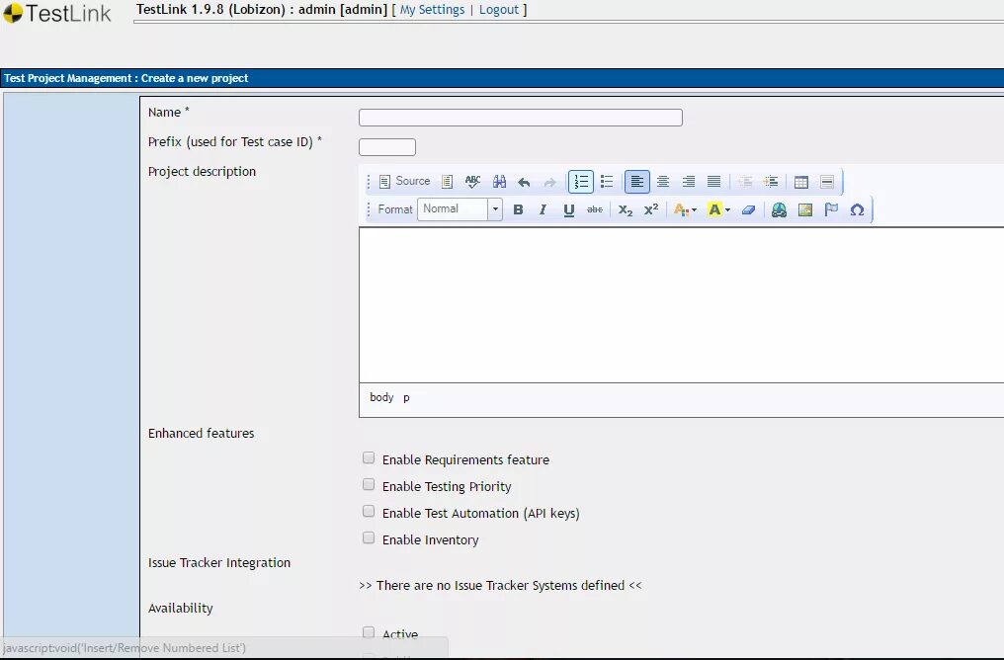1004x660 pixels.
Task: Tick the Active availability checkbox
Action: coord(369,632)
